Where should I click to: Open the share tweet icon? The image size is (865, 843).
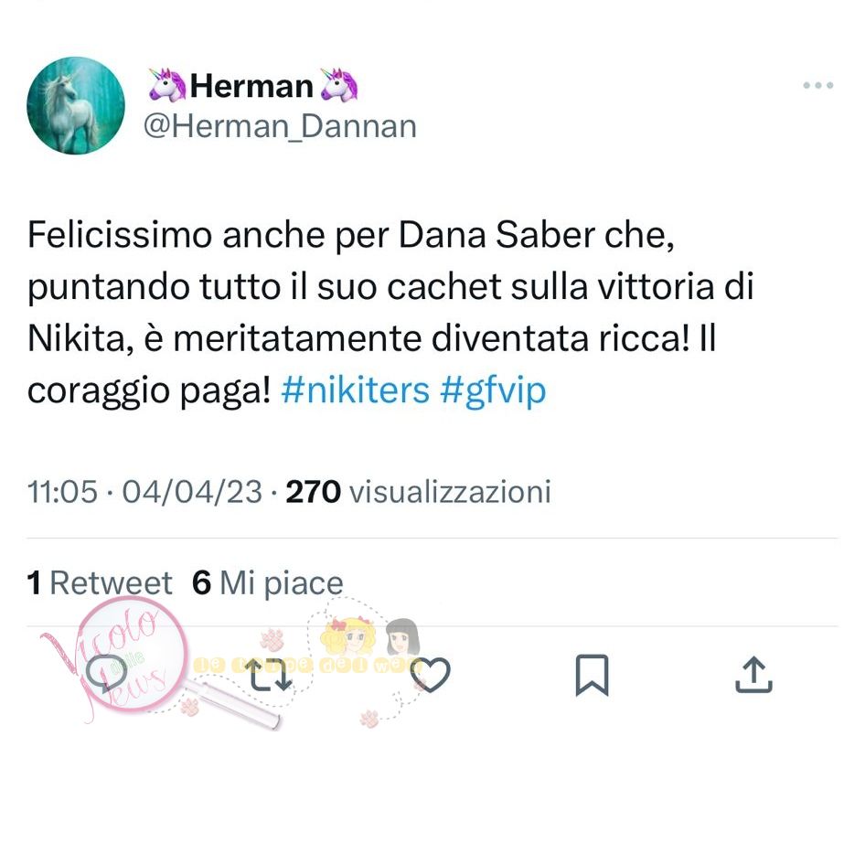click(753, 674)
